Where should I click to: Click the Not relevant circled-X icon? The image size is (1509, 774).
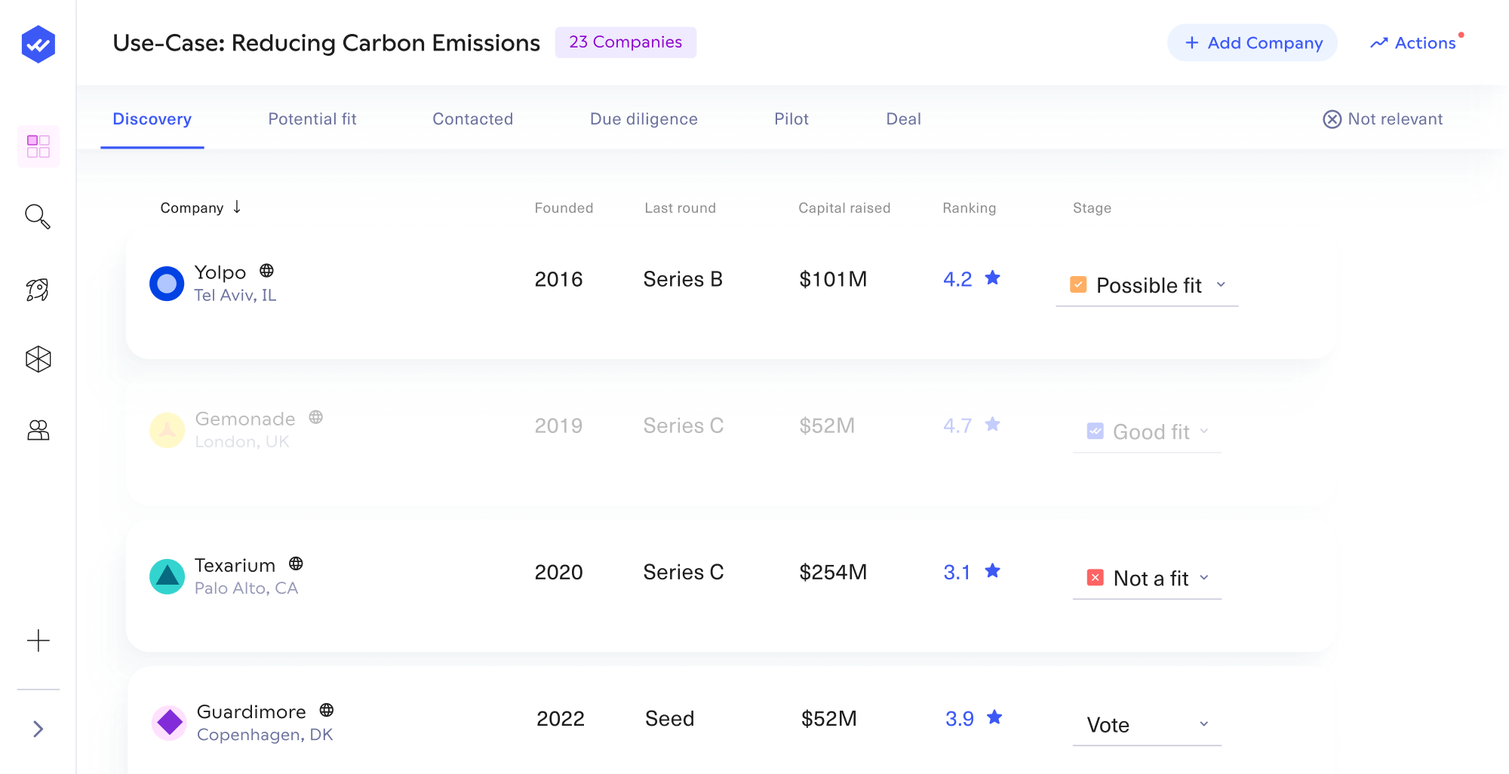(x=1332, y=118)
